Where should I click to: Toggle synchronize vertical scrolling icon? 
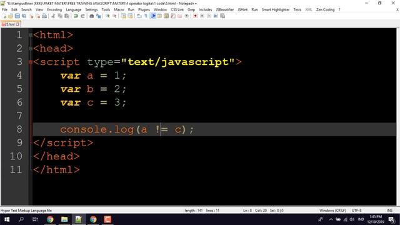coord(124,16)
